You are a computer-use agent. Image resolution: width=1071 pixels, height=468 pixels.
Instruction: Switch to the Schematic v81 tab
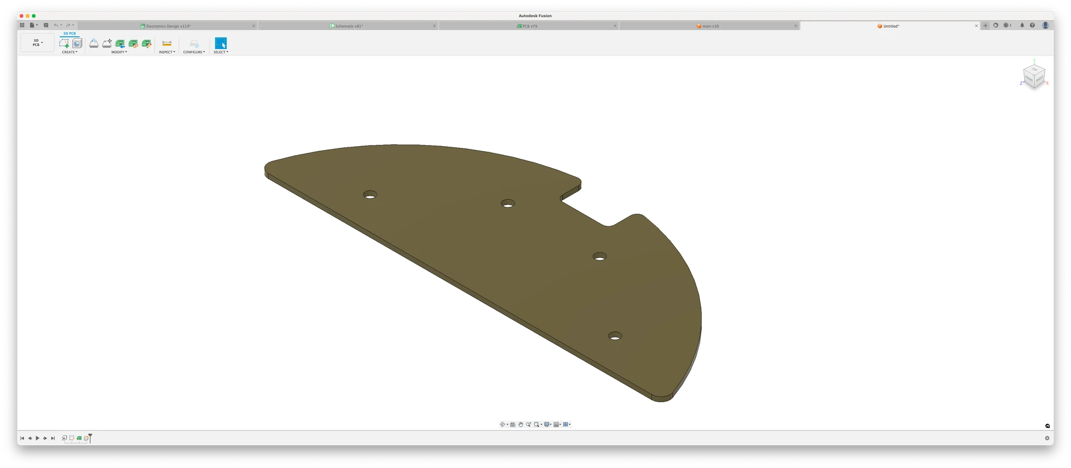click(349, 26)
